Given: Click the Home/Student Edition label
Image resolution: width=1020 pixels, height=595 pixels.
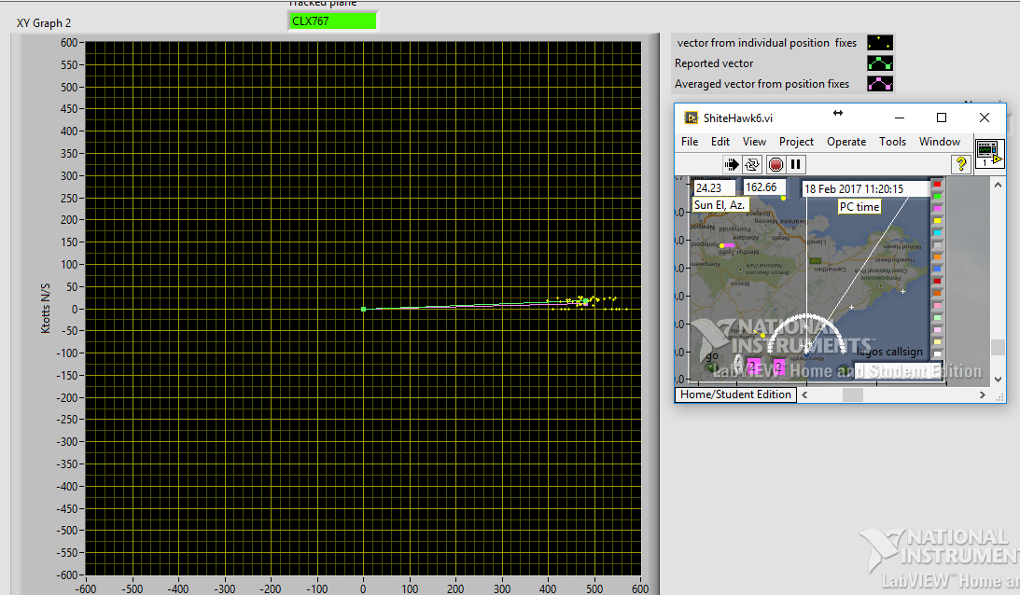Looking at the screenshot, I should click(x=735, y=394).
